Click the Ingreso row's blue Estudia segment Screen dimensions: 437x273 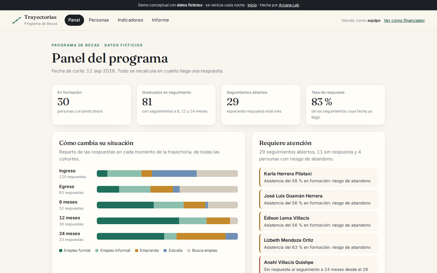point(174,174)
